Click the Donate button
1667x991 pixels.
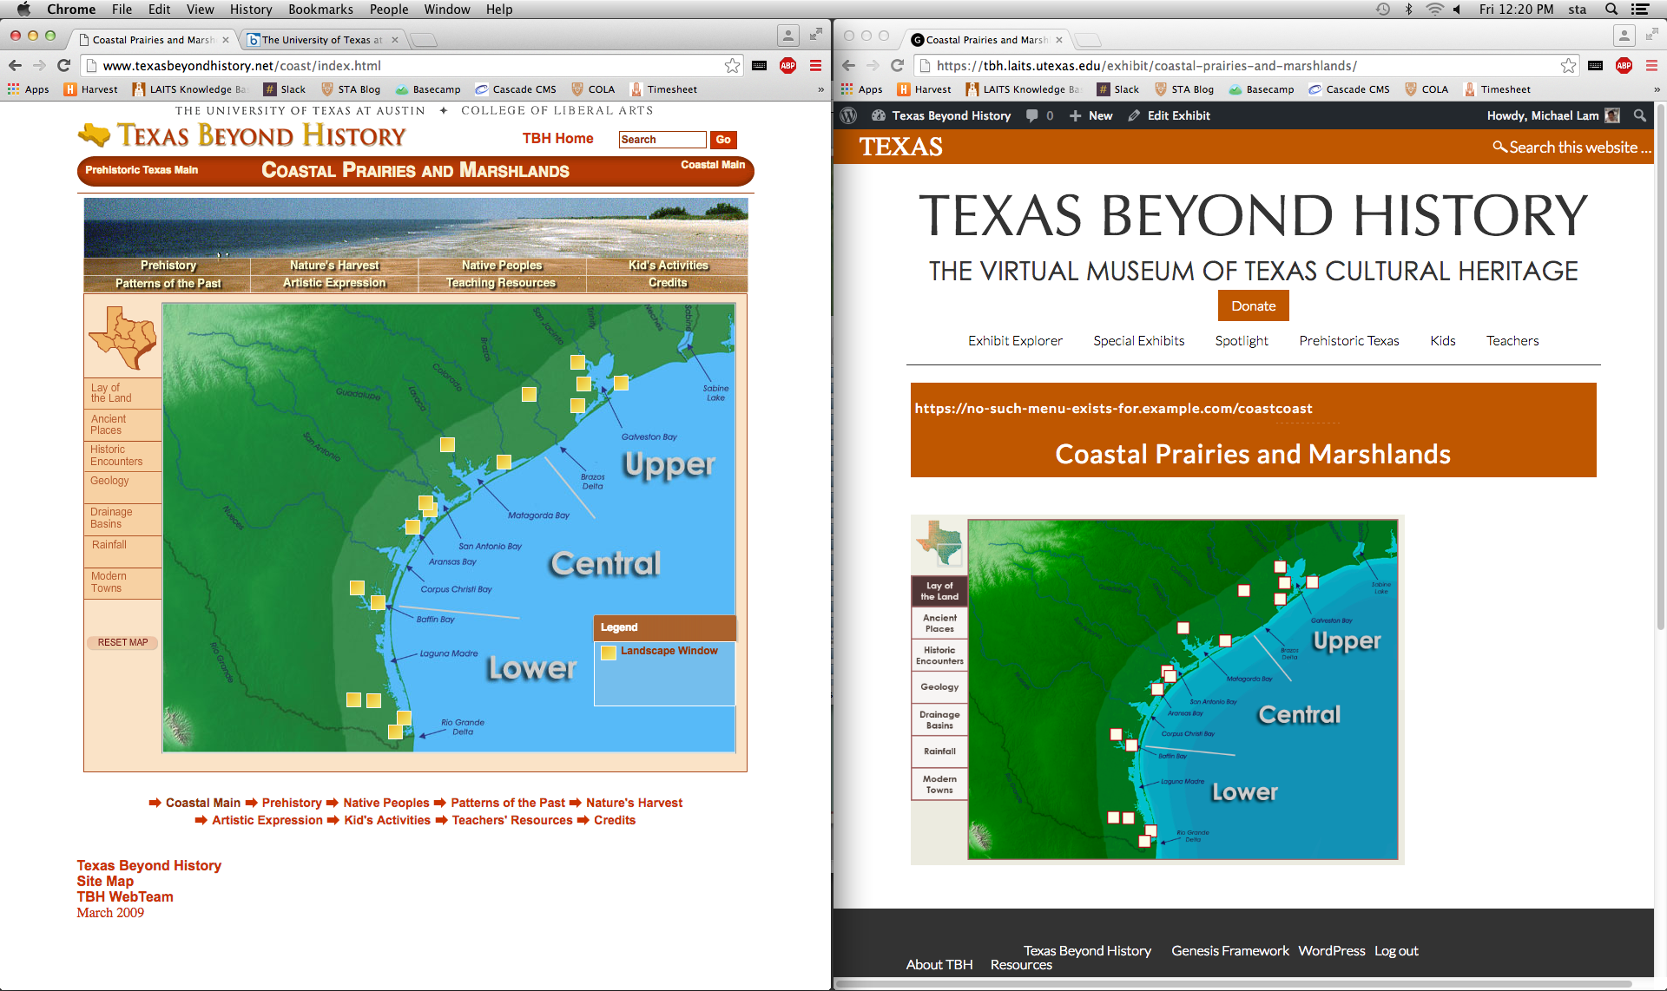click(x=1254, y=305)
